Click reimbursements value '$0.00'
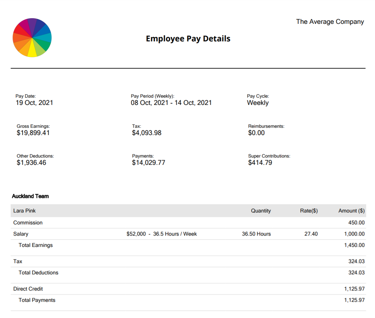 [x=256, y=133]
